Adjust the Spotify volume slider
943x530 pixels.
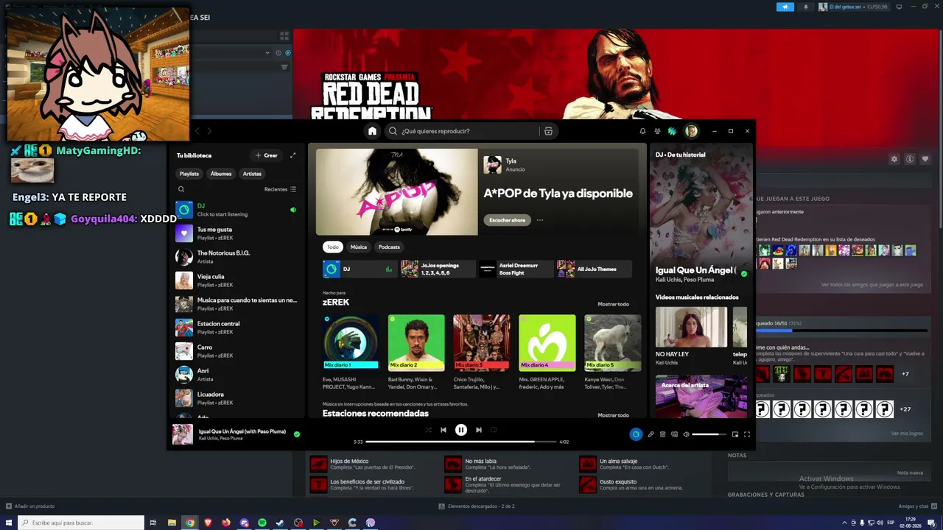pyautogui.click(x=709, y=434)
